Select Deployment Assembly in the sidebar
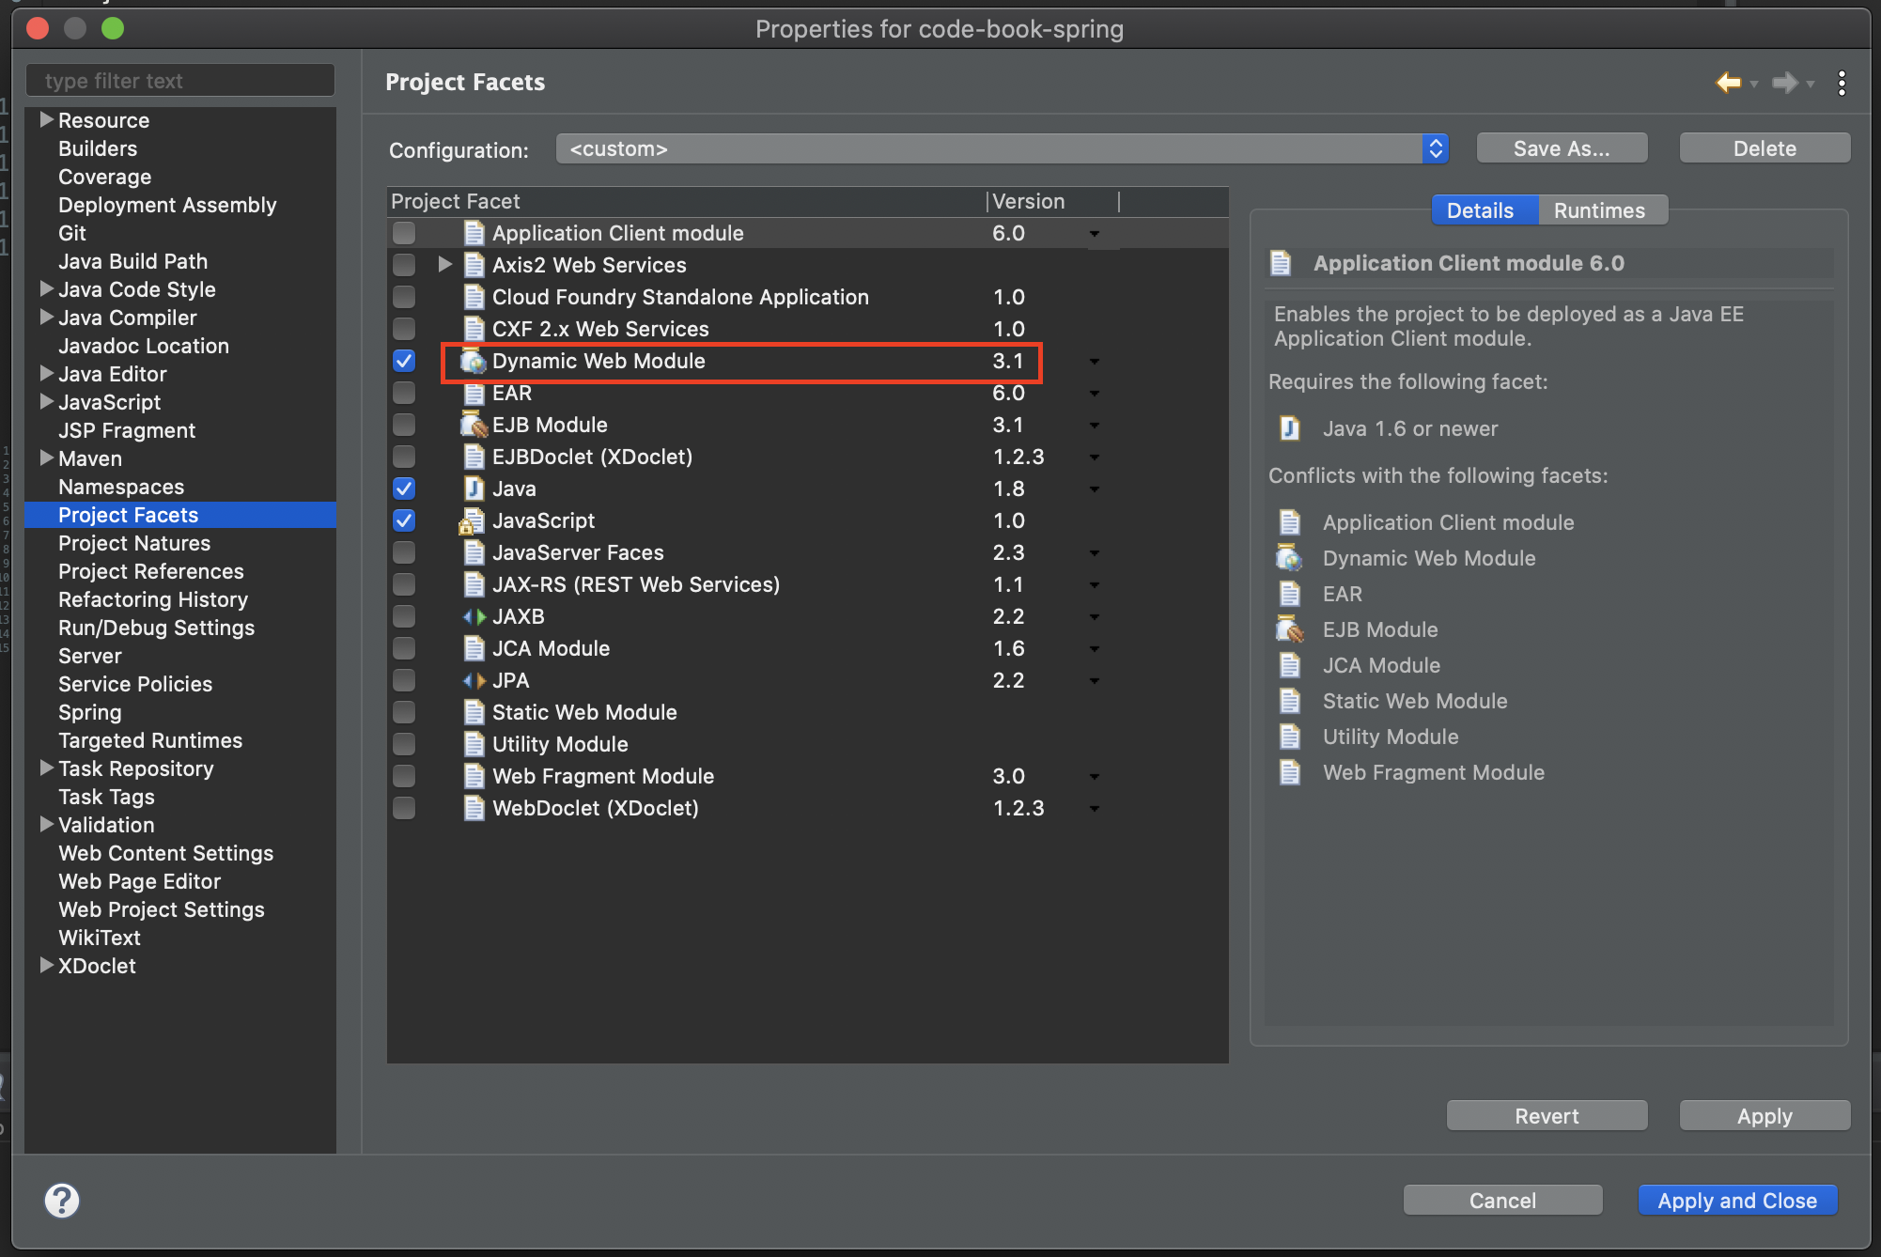This screenshot has height=1257, width=1881. point(167,205)
